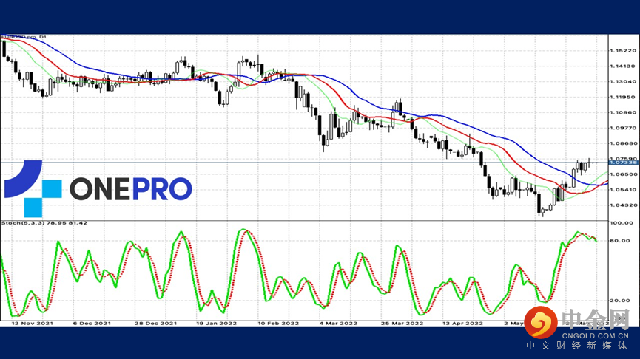The height and width of the screenshot is (359, 640).
Task: Click the 1.15220 price axis label
Action: point(623,51)
